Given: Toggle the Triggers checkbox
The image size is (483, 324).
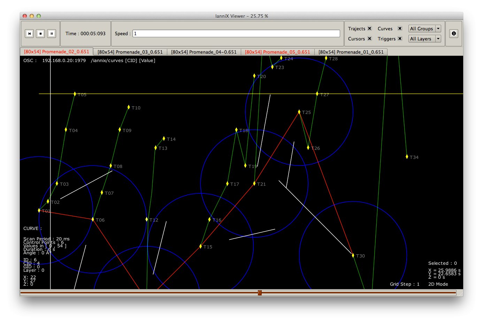Looking at the screenshot, I should point(400,39).
